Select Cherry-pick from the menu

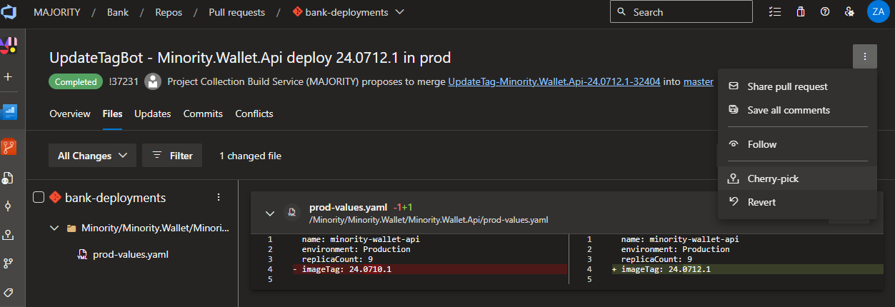pos(773,178)
